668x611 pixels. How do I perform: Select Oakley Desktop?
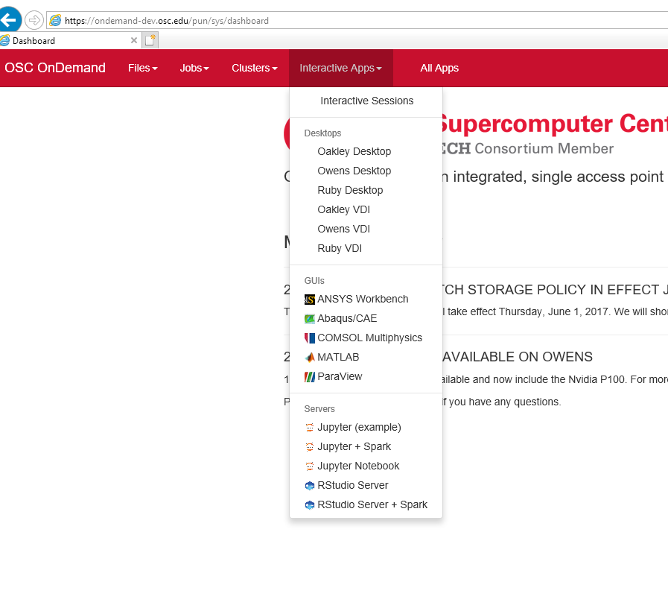click(x=354, y=151)
